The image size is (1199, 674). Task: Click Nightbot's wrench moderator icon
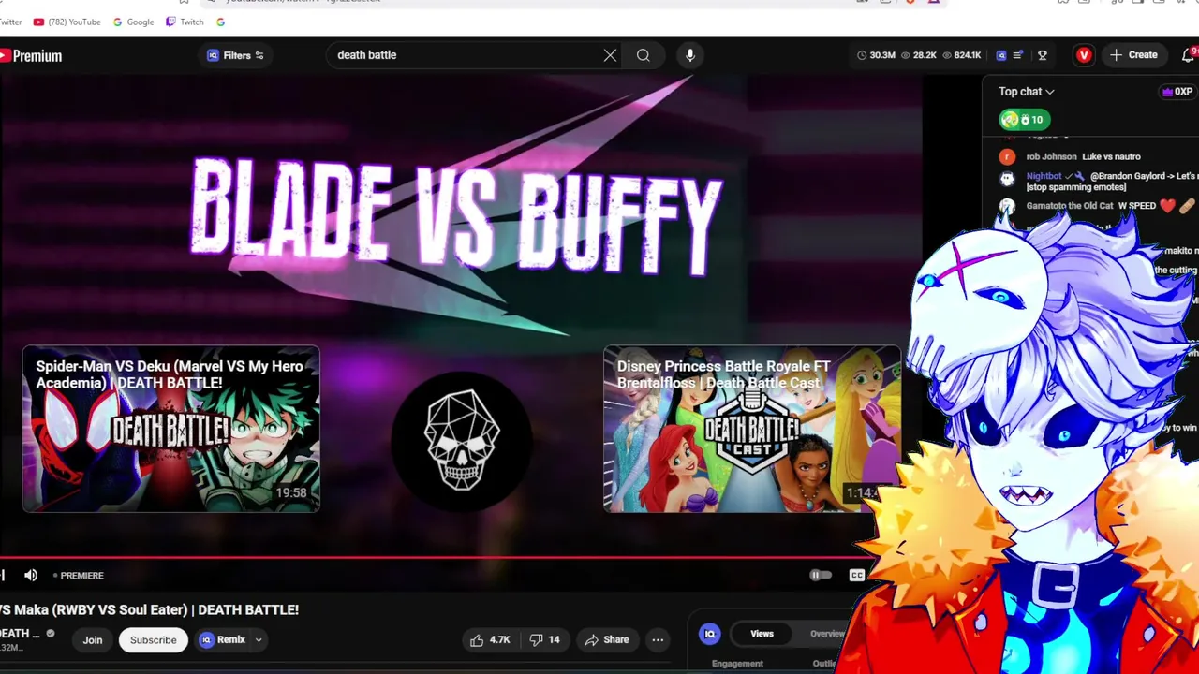[x=1080, y=176]
